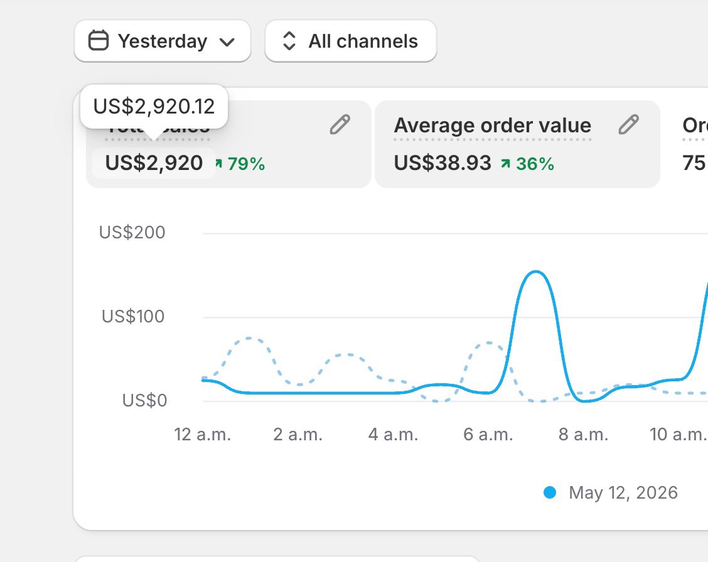The height and width of the screenshot is (562, 708).
Task: Click the US$100 axis label
Action: (133, 316)
